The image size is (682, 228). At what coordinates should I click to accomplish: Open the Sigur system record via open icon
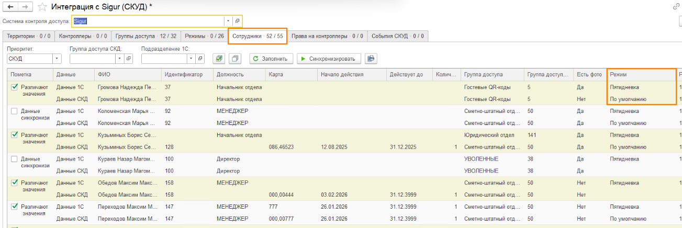coord(237,21)
